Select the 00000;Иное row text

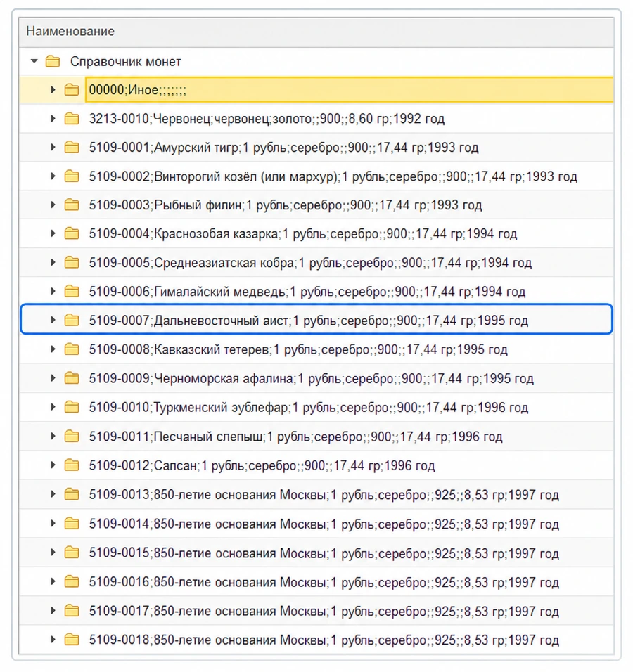point(138,90)
